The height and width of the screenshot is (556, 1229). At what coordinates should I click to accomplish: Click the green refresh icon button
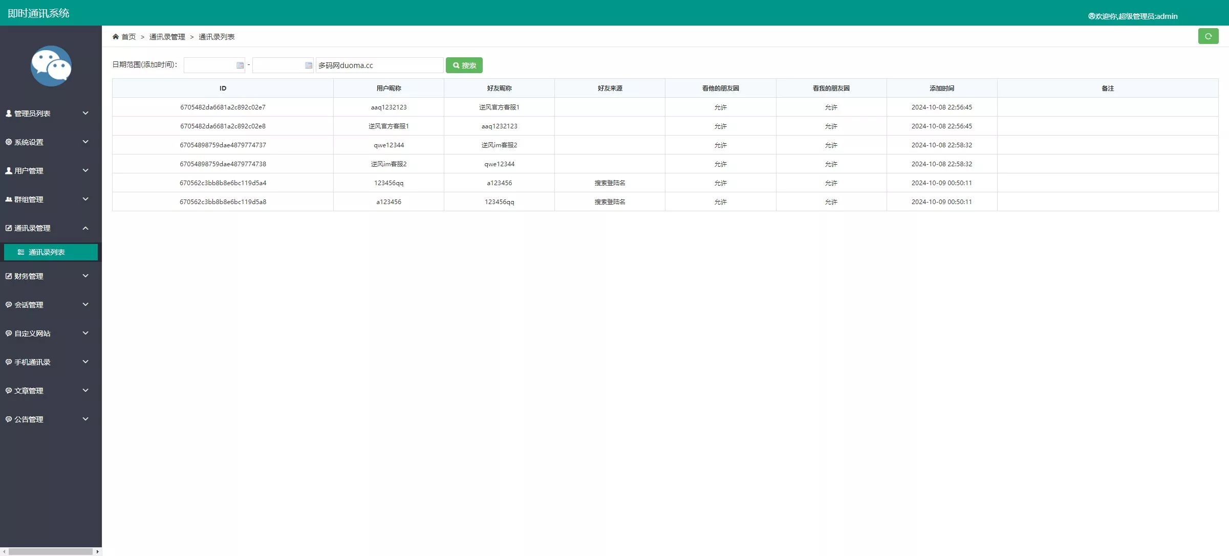1208,36
